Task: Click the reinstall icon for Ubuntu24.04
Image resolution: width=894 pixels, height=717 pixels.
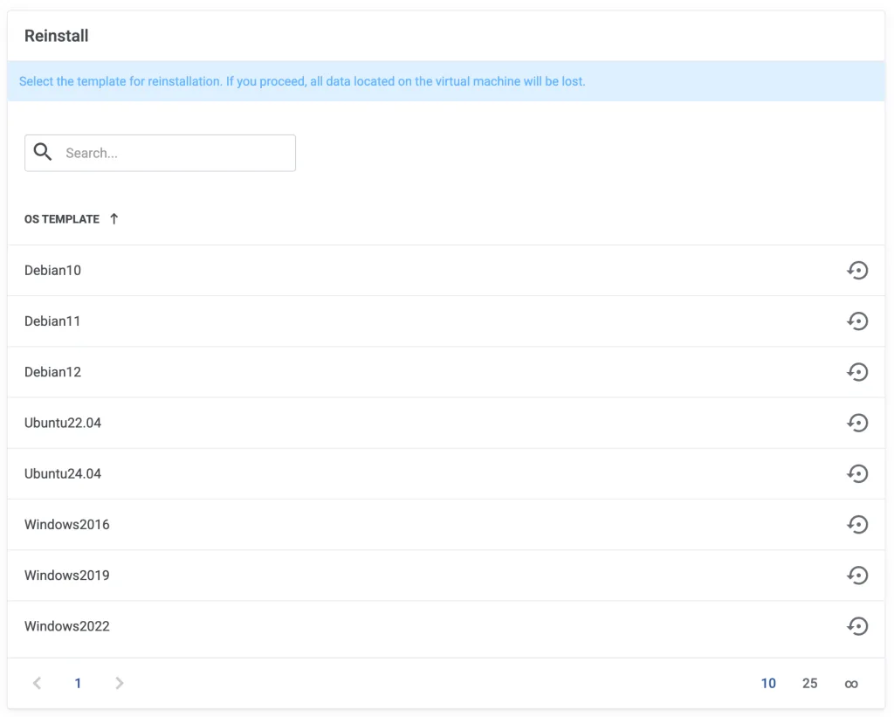Action: tap(857, 473)
